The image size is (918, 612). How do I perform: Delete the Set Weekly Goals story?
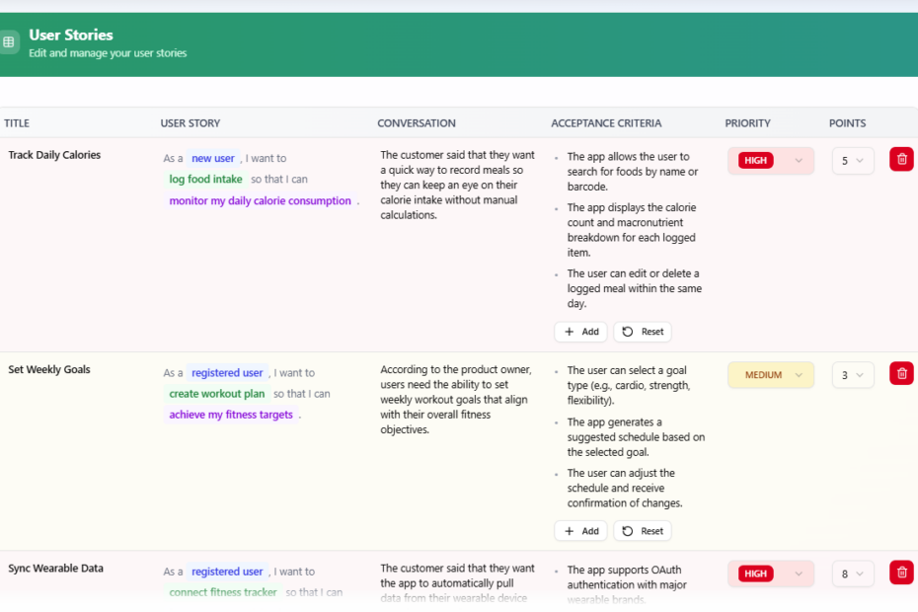click(x=901, y=373)
